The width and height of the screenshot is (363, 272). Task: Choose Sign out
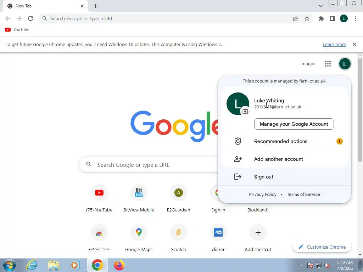[285, 177]
